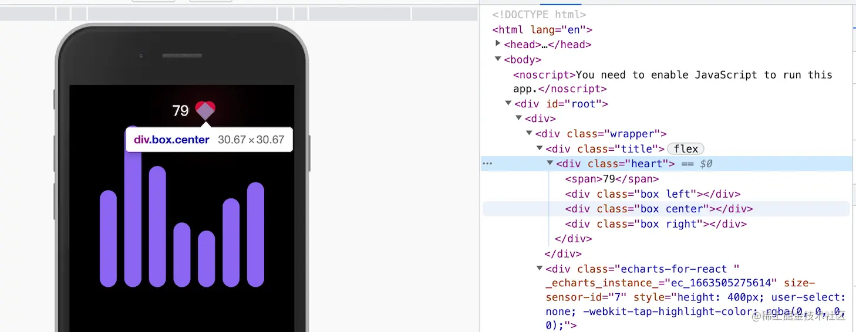Collapse the div class="heart" node
Screen dimensions: 856x332
[x=550, y=164]
